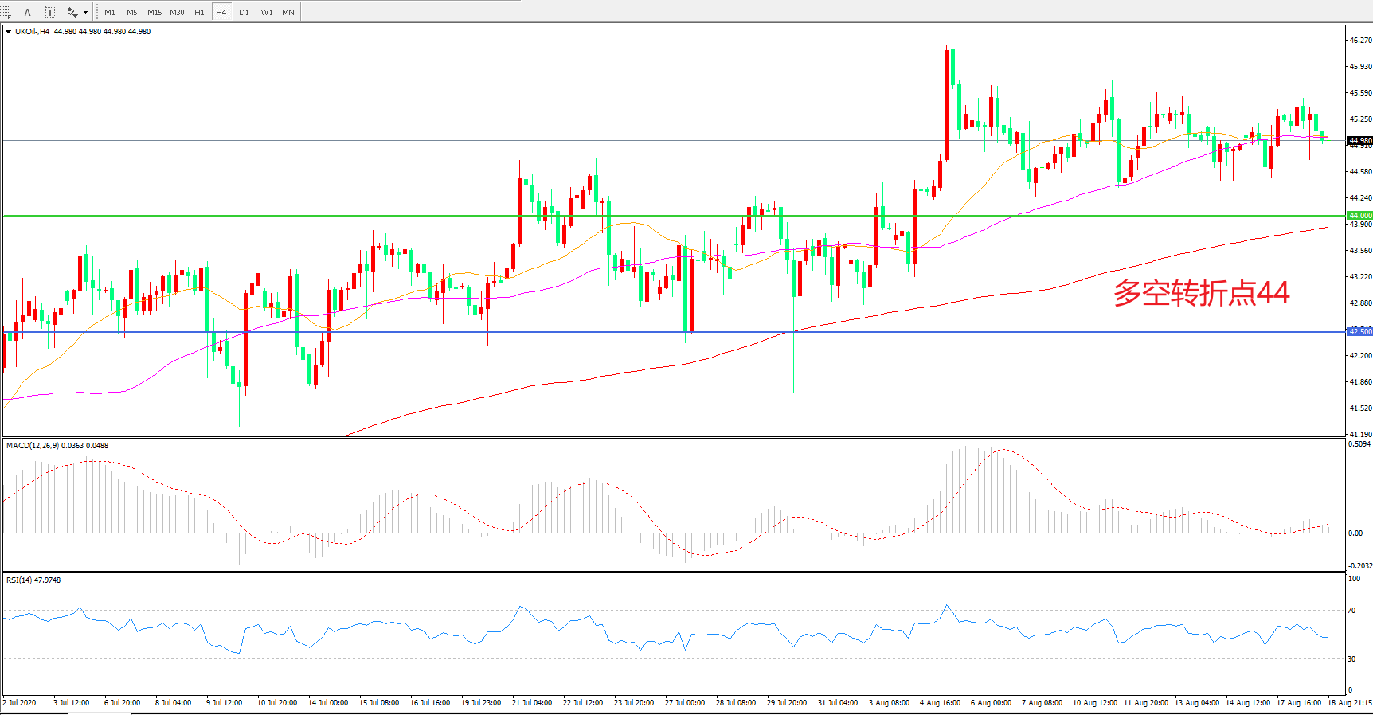This screenshot has height=715, width=1373.
Task: Select the Text Label tool
Action: pyautogui.click(x=49, y=12)
